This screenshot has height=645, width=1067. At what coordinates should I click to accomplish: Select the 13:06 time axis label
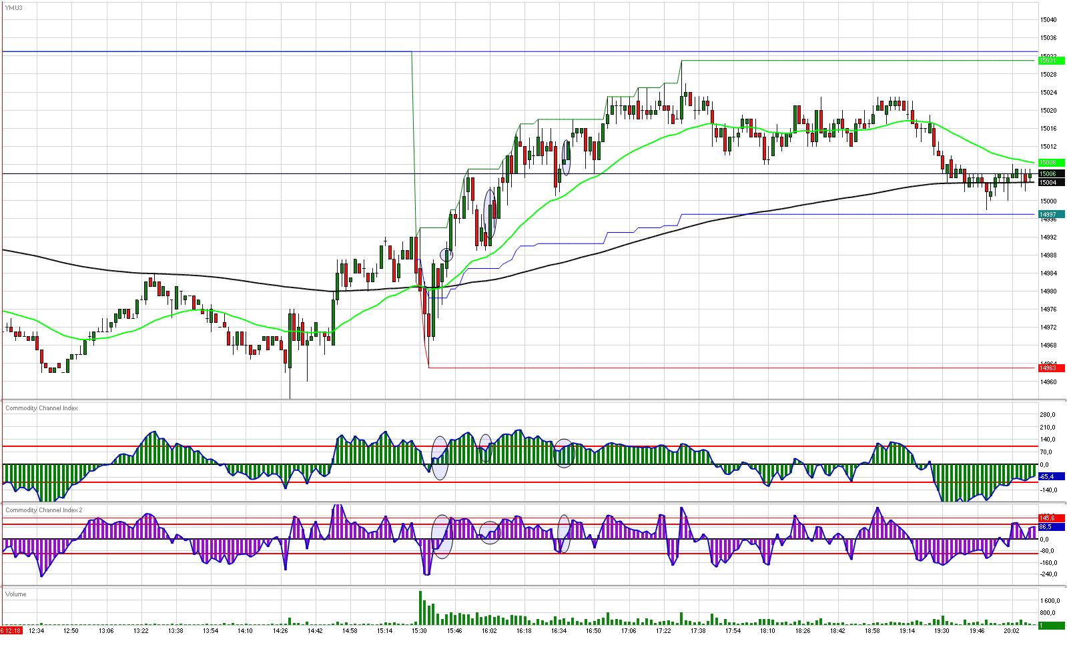click(x=106, y=630)
